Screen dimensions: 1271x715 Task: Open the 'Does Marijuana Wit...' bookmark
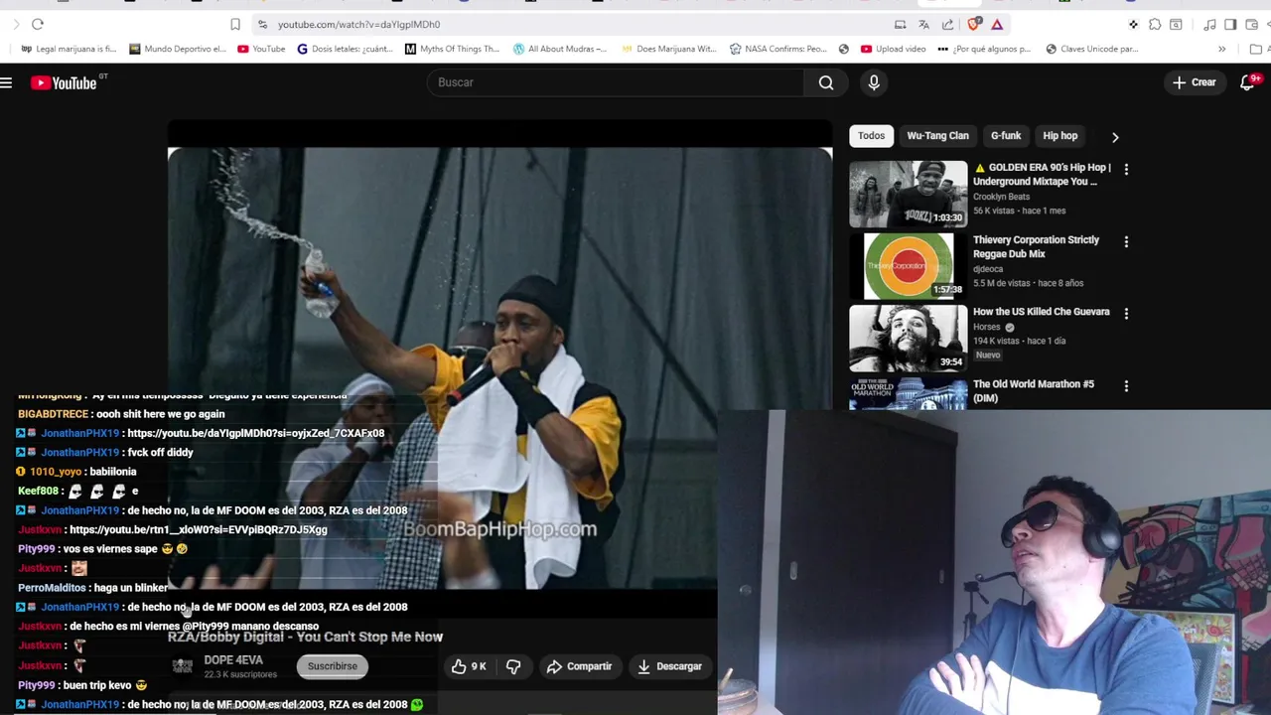[x=669, y=49]
